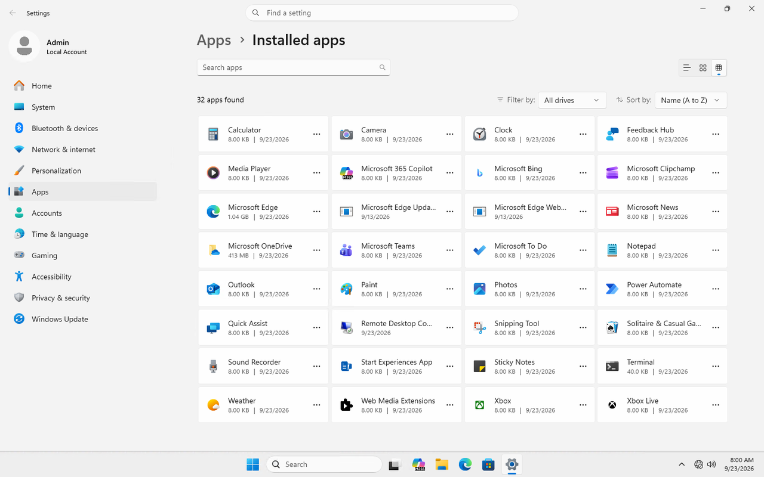Switch to table tile view layout
Image resolution: width=764 pixels, height=477 pixels.
pyautogui.click(x=719, y=68)
